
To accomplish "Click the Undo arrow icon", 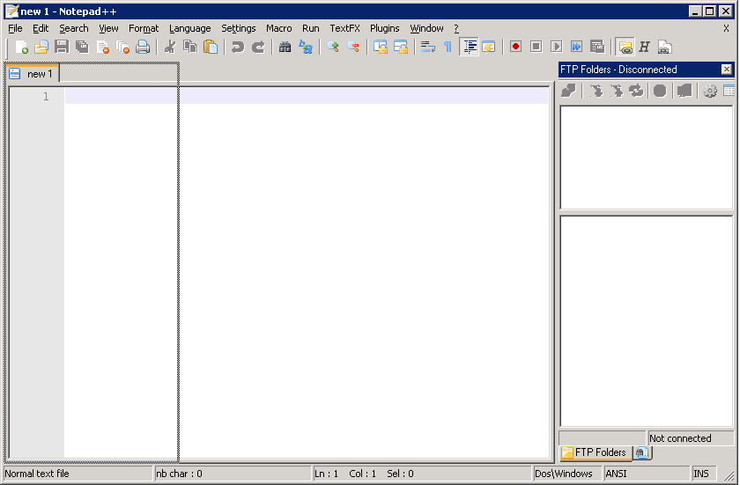I will tap(237, 47).
